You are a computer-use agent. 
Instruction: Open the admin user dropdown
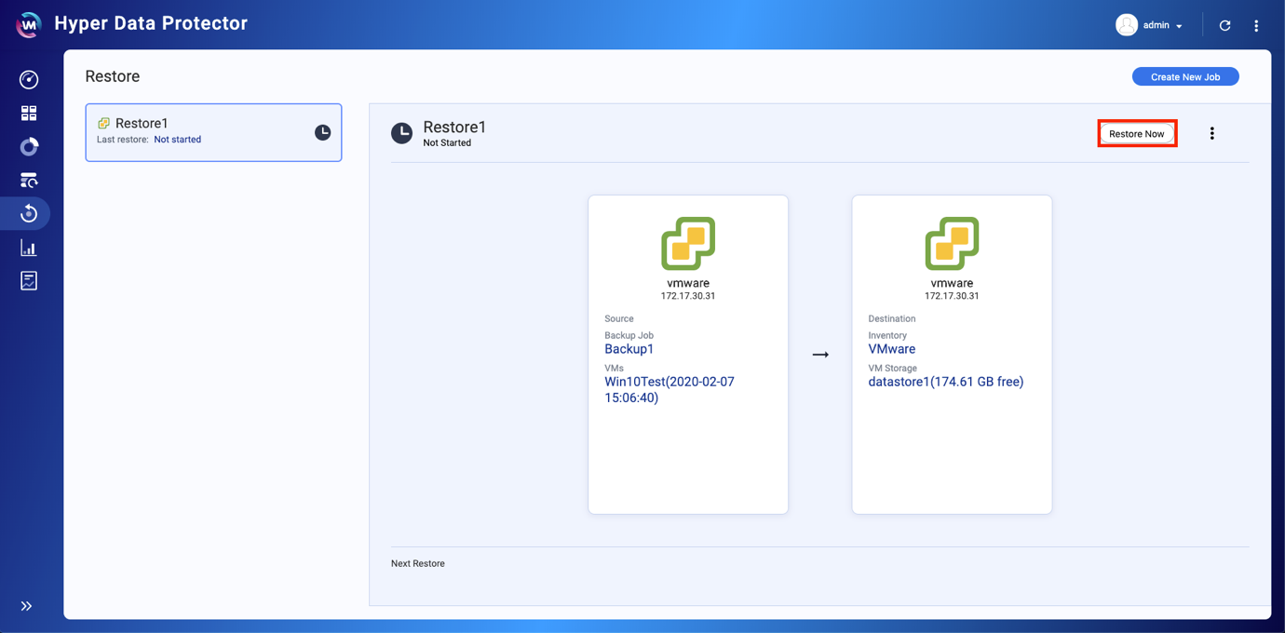(x=1150, y=25)
